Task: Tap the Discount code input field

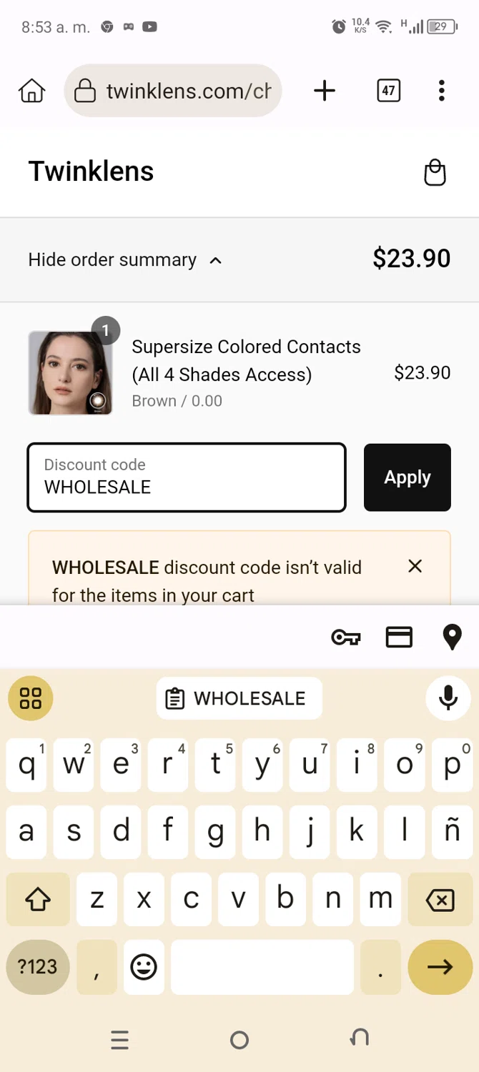Action: (187, 477)
